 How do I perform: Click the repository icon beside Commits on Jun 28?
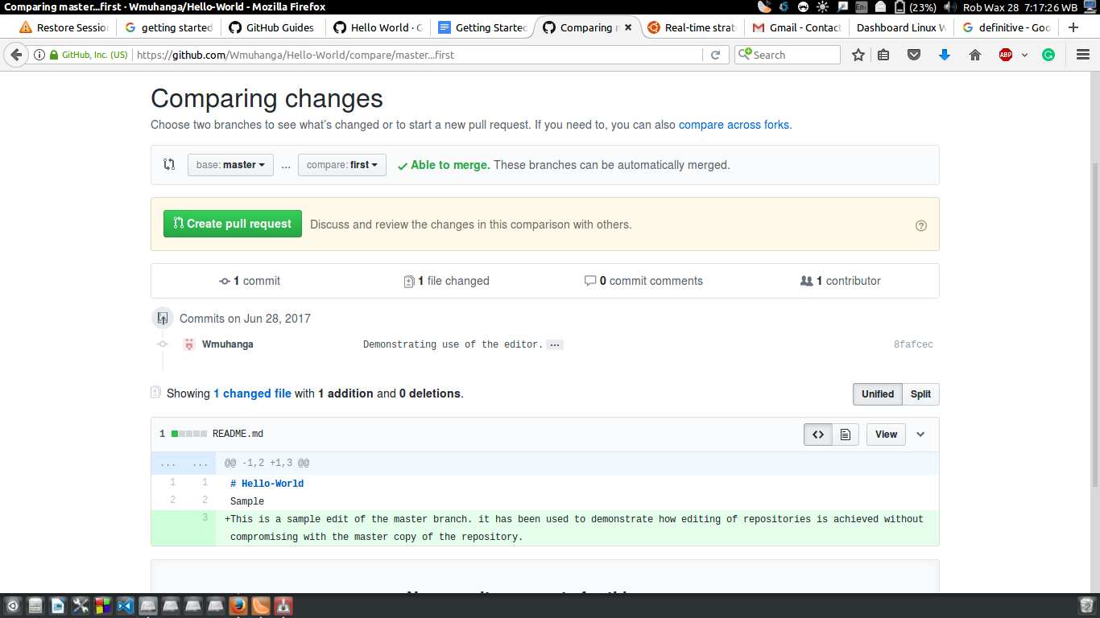[163, 317]
